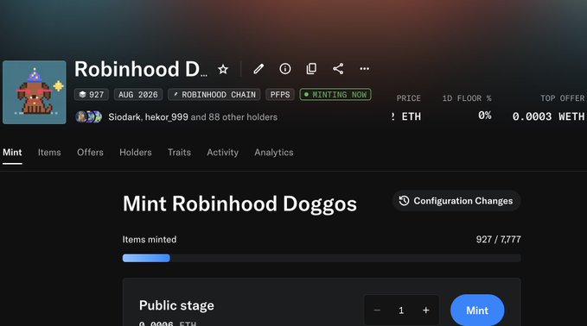Click the Robinhood Doggos pixel dog avatar

click(x=35, y=92)
